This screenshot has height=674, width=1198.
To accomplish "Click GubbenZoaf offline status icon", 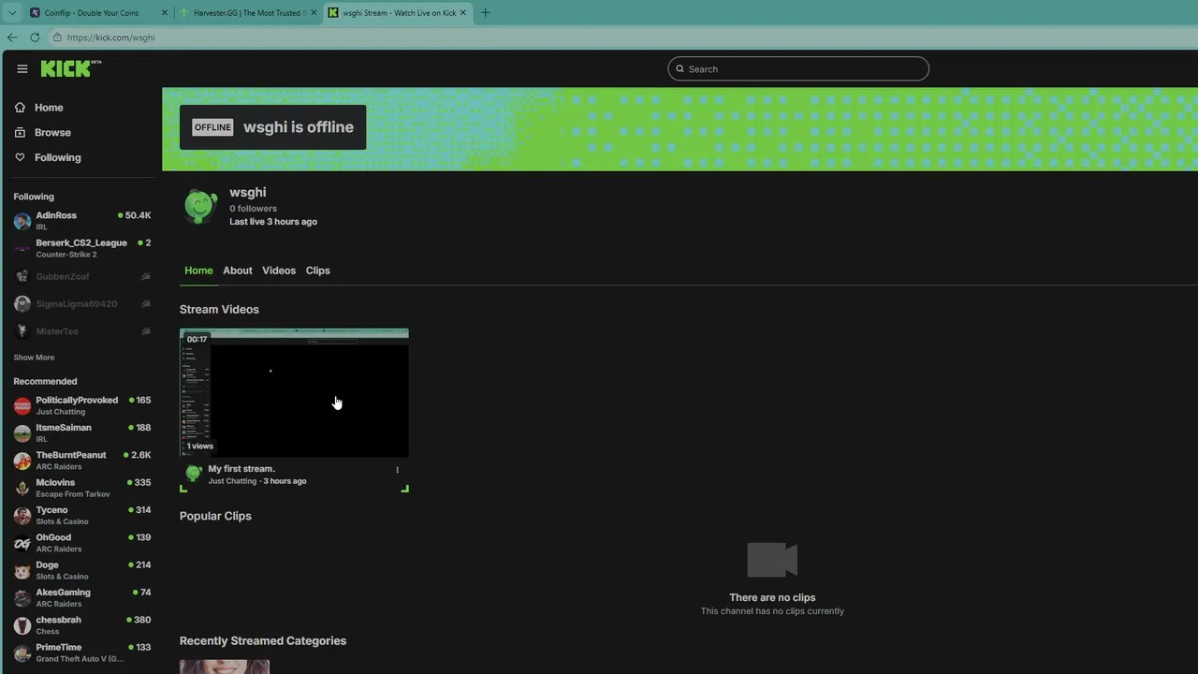I will (146, 277).
